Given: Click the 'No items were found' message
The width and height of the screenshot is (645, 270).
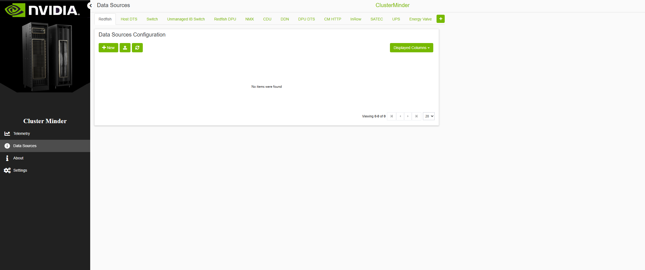Looking at the screenshot, I should (x=267, y=87).
